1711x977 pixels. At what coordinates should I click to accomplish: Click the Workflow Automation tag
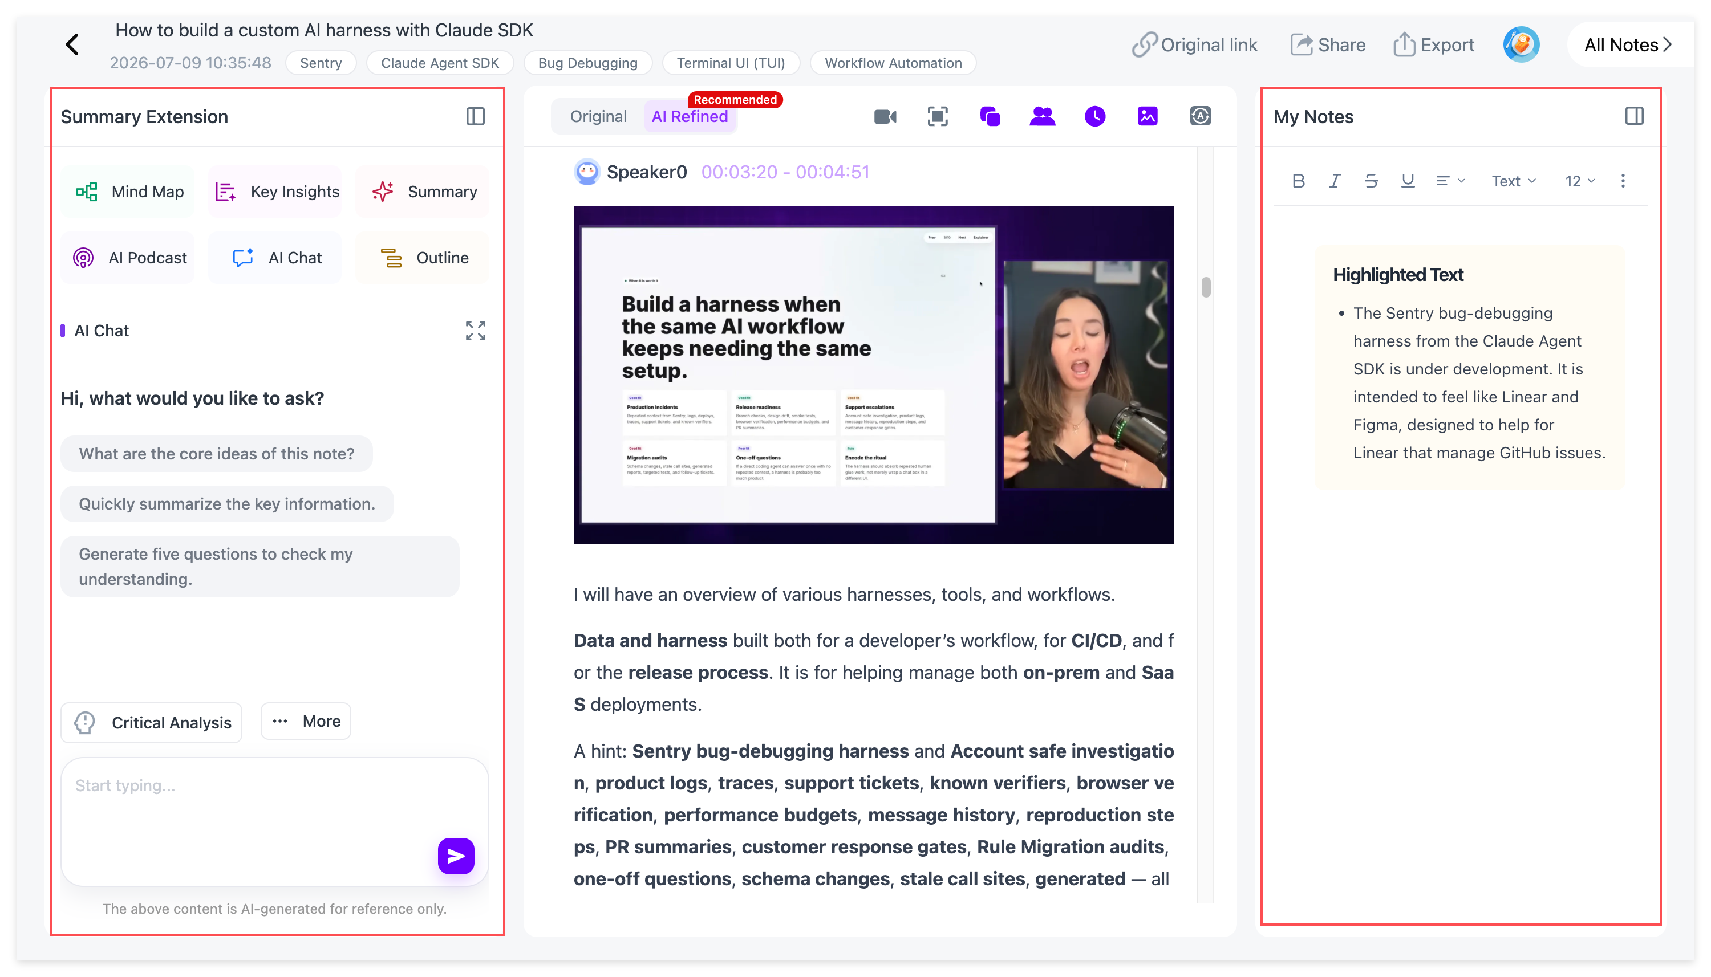(893, 63)
